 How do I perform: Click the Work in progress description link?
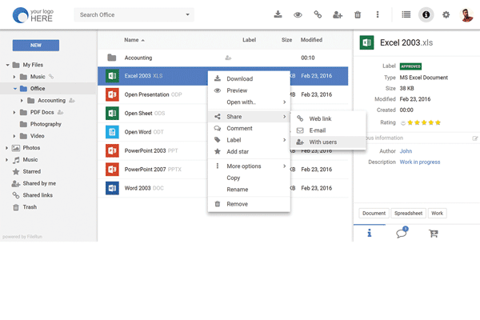[x=420, y=162]
